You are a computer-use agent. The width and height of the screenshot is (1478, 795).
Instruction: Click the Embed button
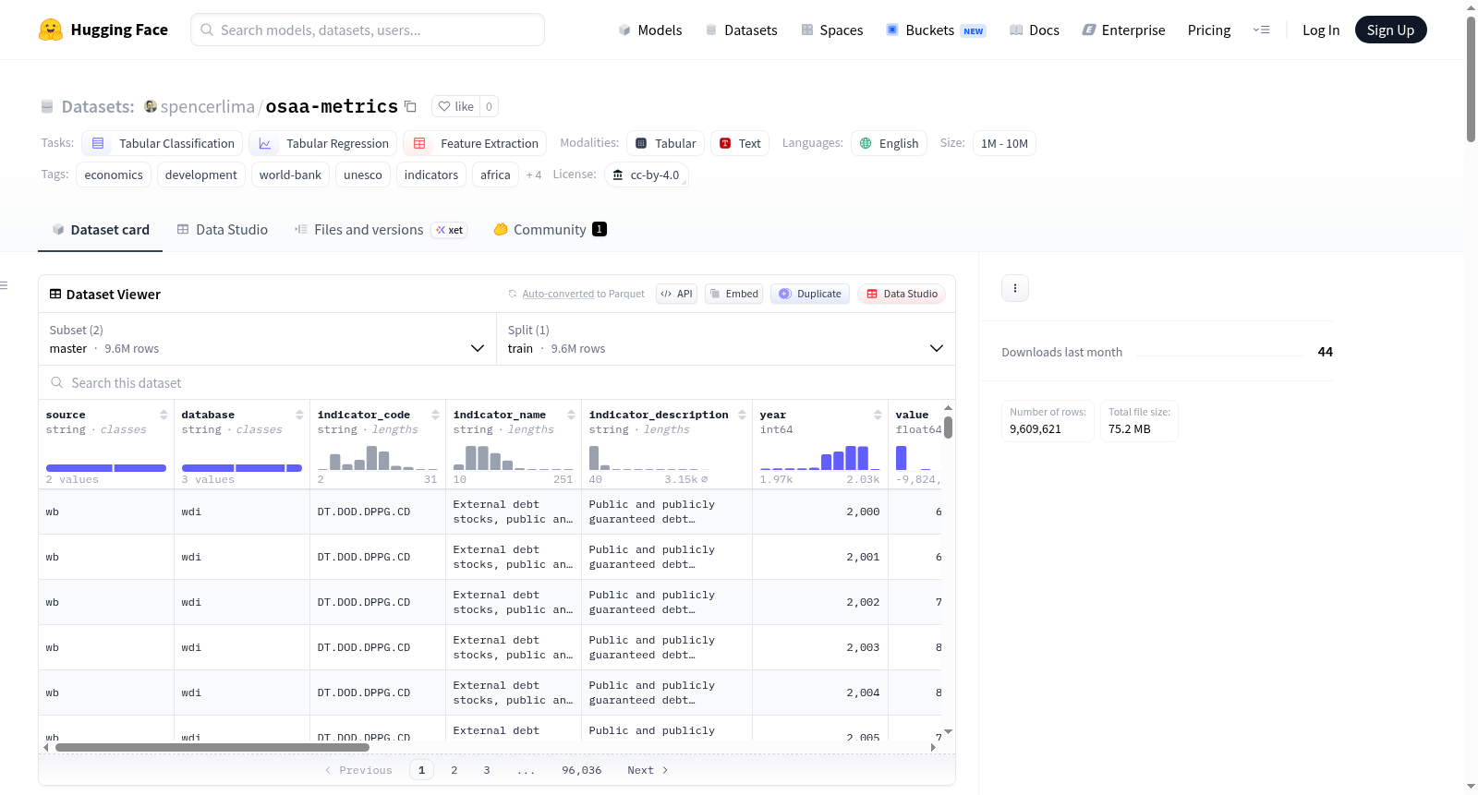click(x=734, y=294)
